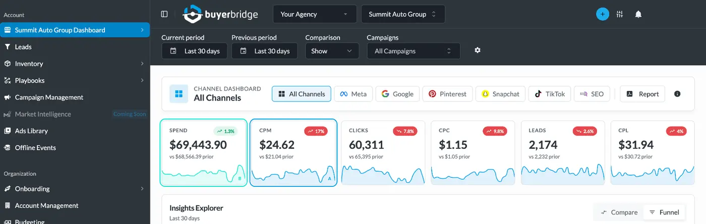Click the Summit Auto Group Dashboard icon
706x224 pixels.
[7, 30]
